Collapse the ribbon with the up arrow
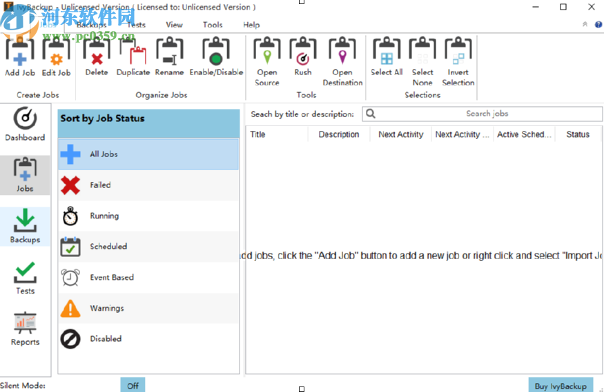The image size is (604, 392). coord(585,24)
